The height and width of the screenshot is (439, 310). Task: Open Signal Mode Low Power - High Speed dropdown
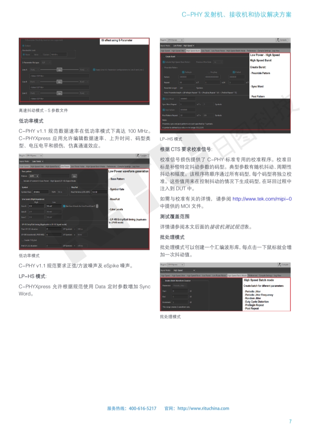point(184,45)
